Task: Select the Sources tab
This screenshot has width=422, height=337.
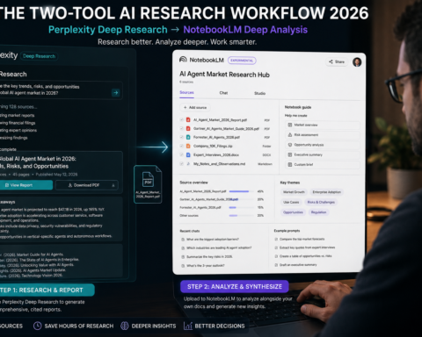Action: (x=186, y=92)
